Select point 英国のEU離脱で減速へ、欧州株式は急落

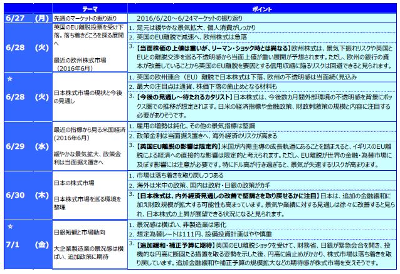(x=188, y=37)
